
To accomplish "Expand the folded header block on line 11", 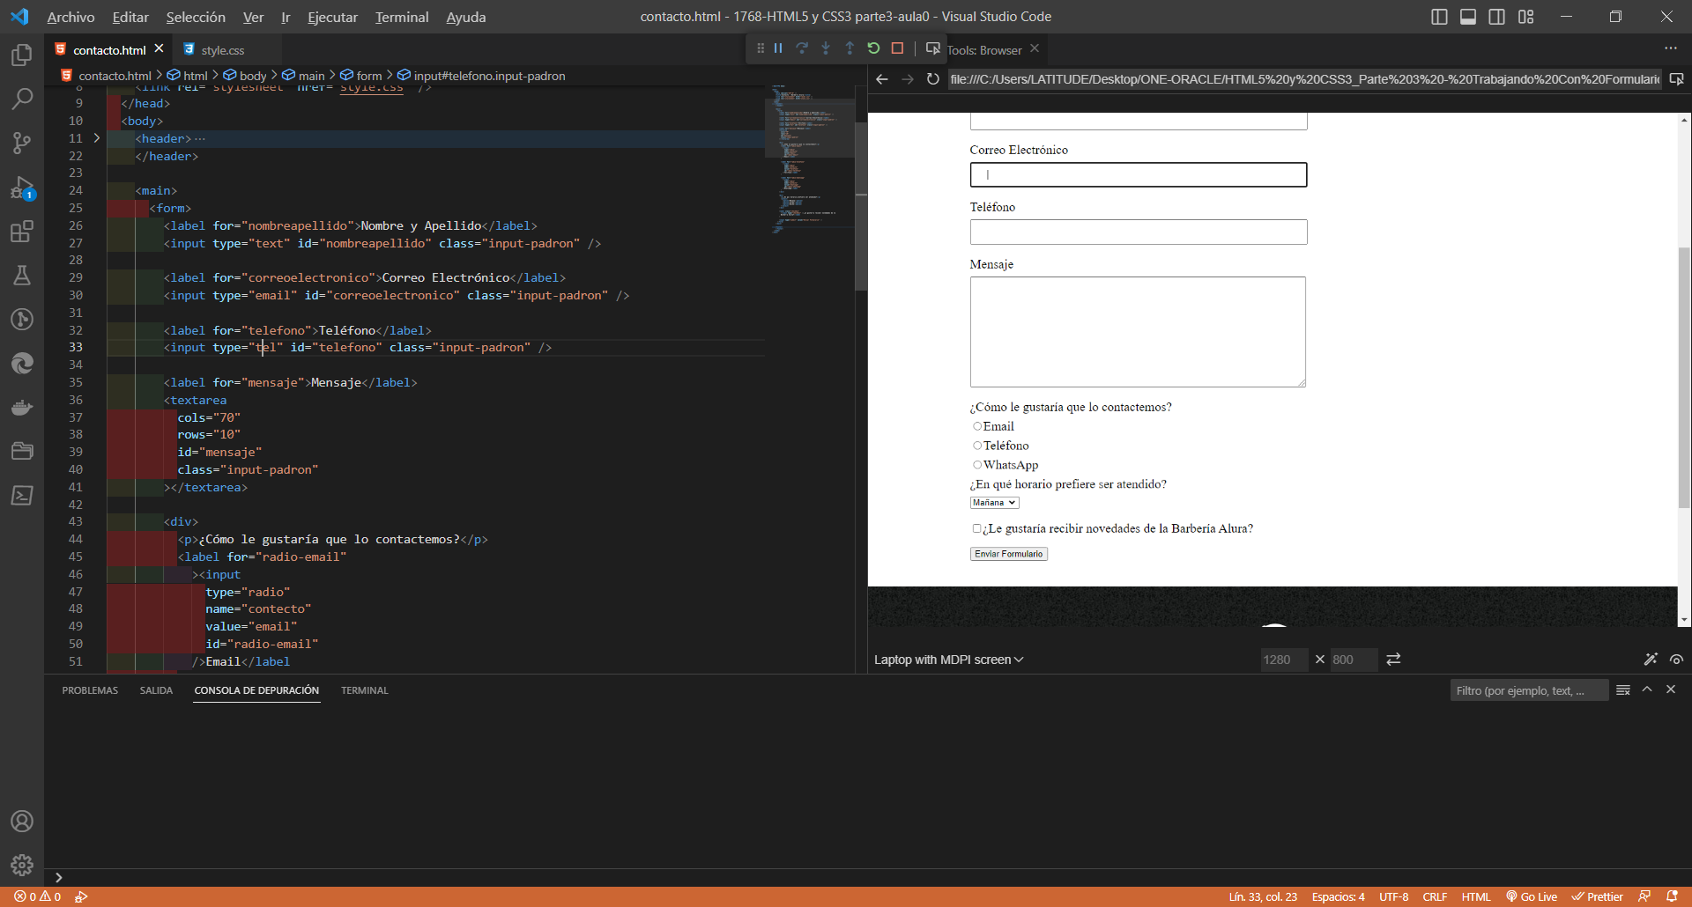I will click(97, 138).
